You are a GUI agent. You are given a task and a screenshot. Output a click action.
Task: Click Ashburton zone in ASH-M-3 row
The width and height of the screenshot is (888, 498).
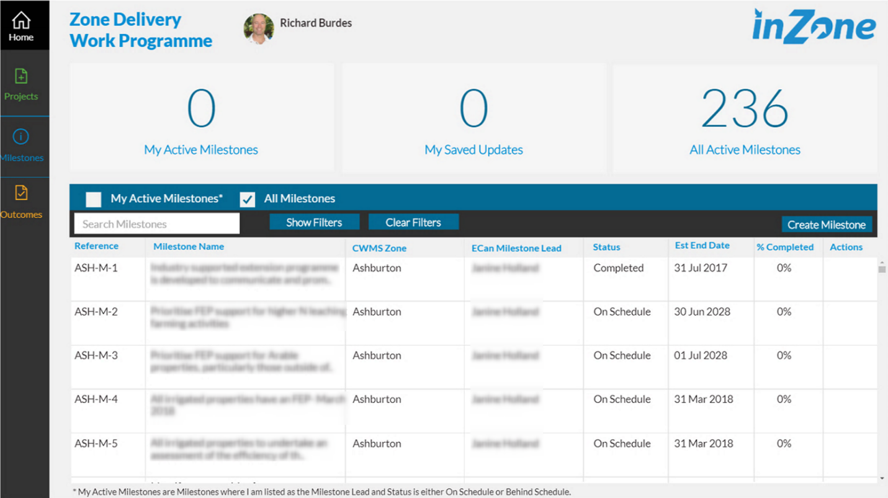coord(377,355)
